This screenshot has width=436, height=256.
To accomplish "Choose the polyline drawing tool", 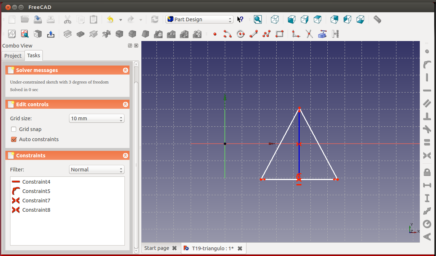I will [267, 34].
